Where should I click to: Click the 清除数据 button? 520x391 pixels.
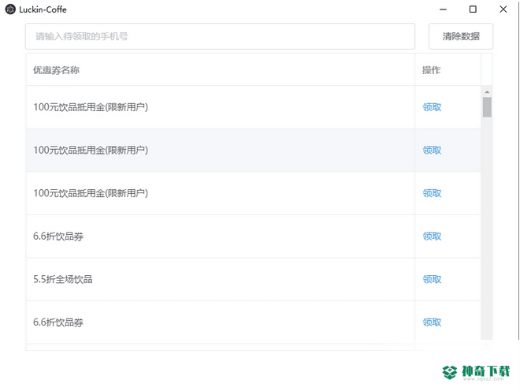tap(461, 36)
